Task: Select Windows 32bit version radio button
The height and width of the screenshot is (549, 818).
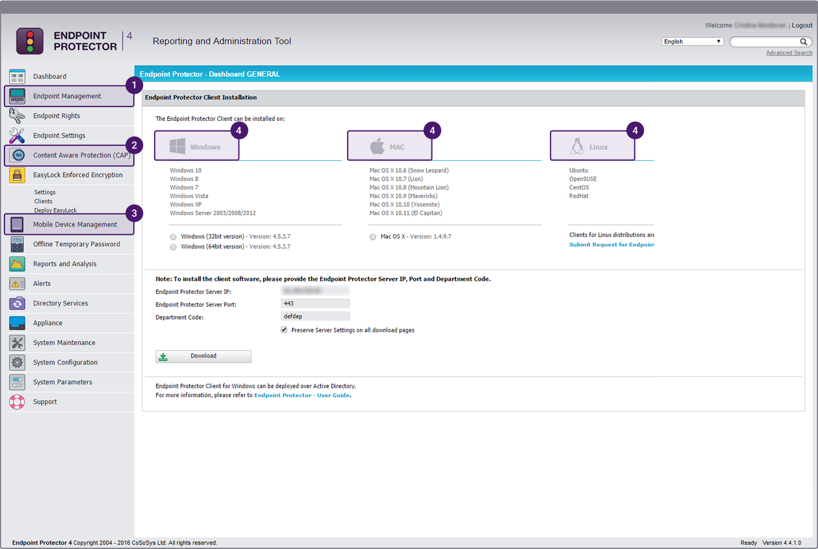Action: (x=173, y=237)
